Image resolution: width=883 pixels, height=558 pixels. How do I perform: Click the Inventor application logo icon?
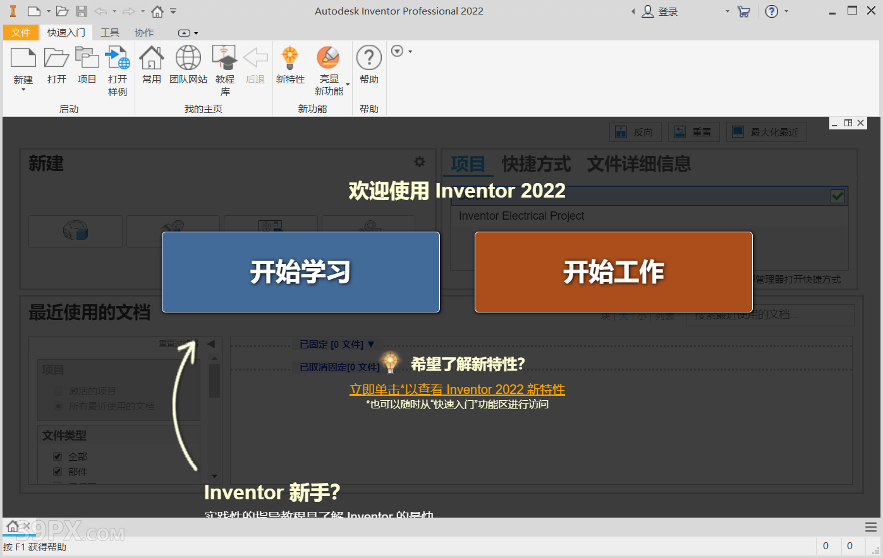13,11
